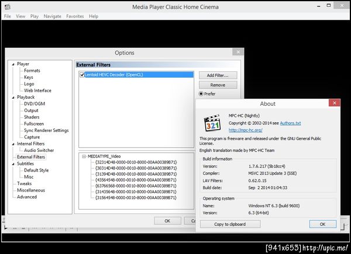Select Shaders in the options tree
Image resolution: width=351 pixels, height=254 pixels.
32,117
